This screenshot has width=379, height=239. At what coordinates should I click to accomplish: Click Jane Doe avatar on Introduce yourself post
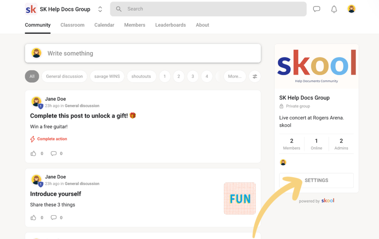click(36, 180)
